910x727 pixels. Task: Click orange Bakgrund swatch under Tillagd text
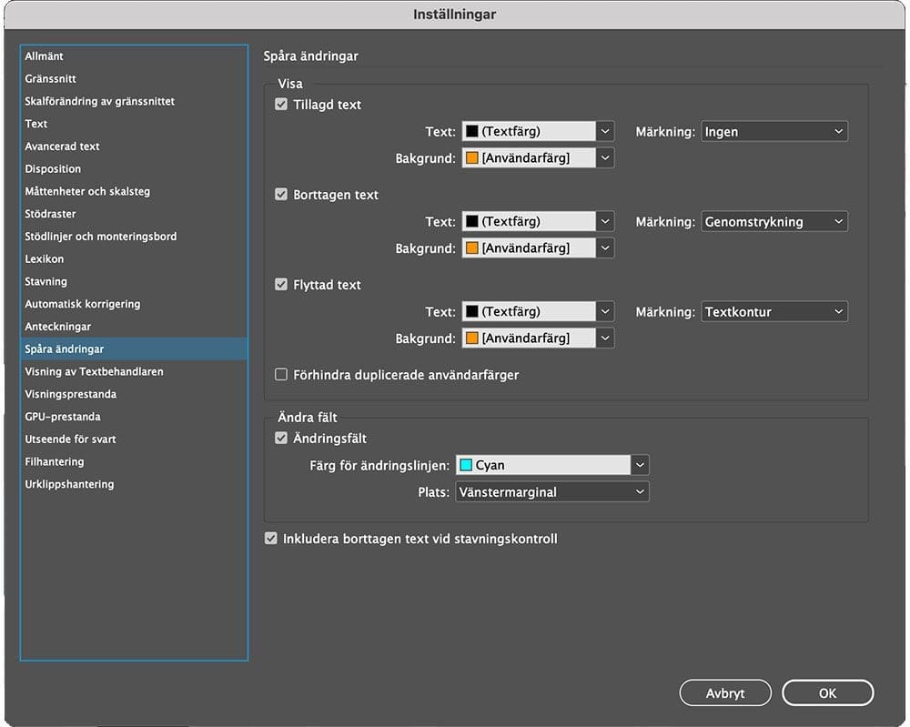pyautogui.click(x=472, y=157)
